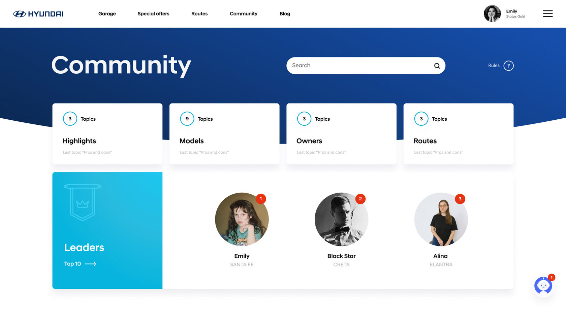
Task: Open Garage in the navigation
Action: click(107, 14)
